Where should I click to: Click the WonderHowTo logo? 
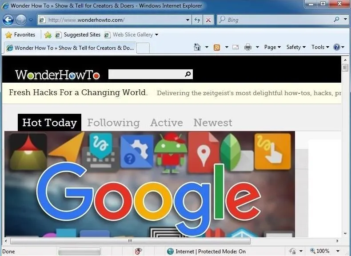click(x=57, y=75)
